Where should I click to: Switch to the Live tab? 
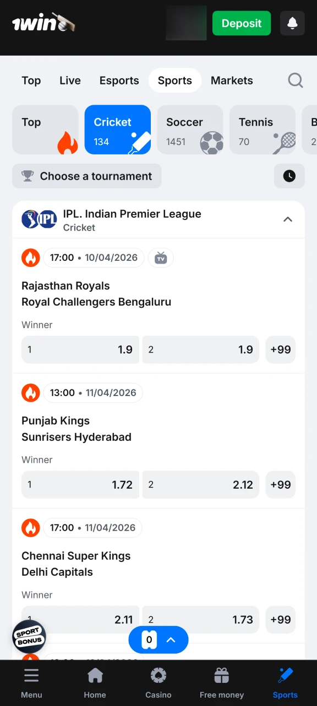[70, 81]
